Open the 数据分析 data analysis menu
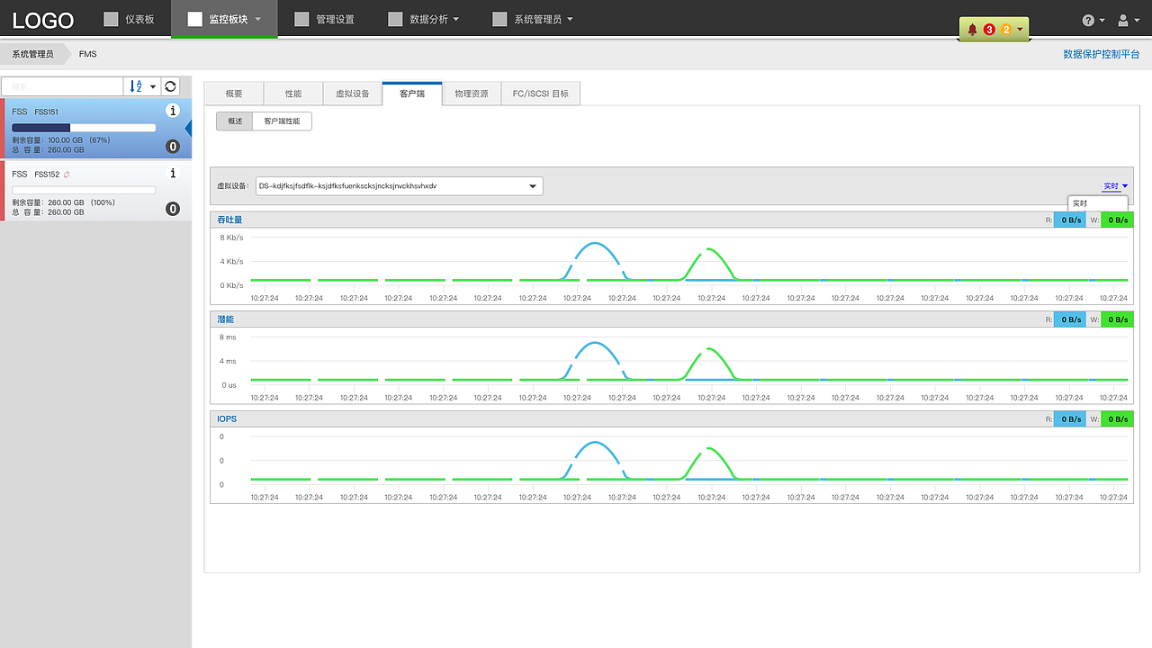 coord(423,19)
